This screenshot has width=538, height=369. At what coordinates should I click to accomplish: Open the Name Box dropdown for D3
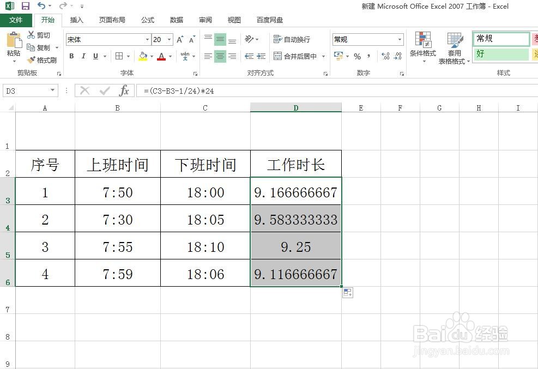coord(52,90)
